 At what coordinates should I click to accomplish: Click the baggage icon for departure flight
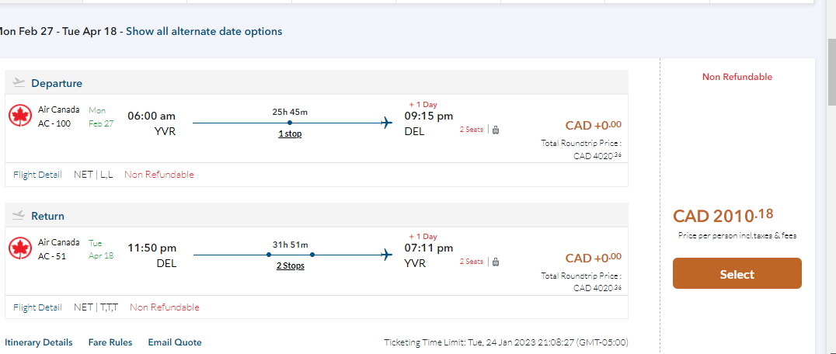(x=496, y=130)
